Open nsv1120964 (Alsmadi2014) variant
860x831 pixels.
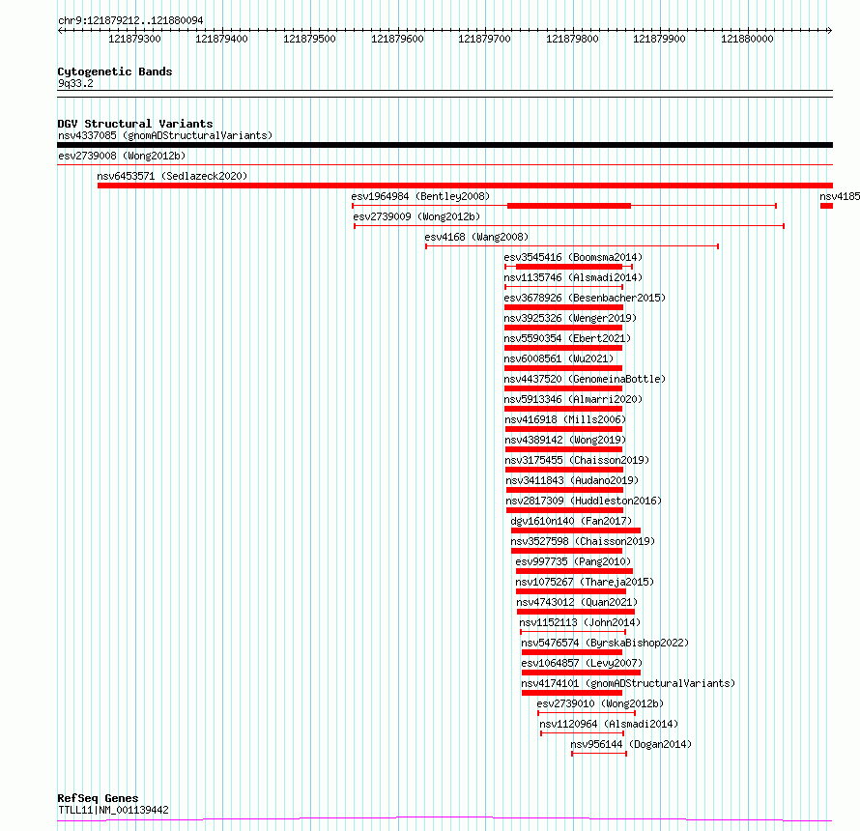609,724
